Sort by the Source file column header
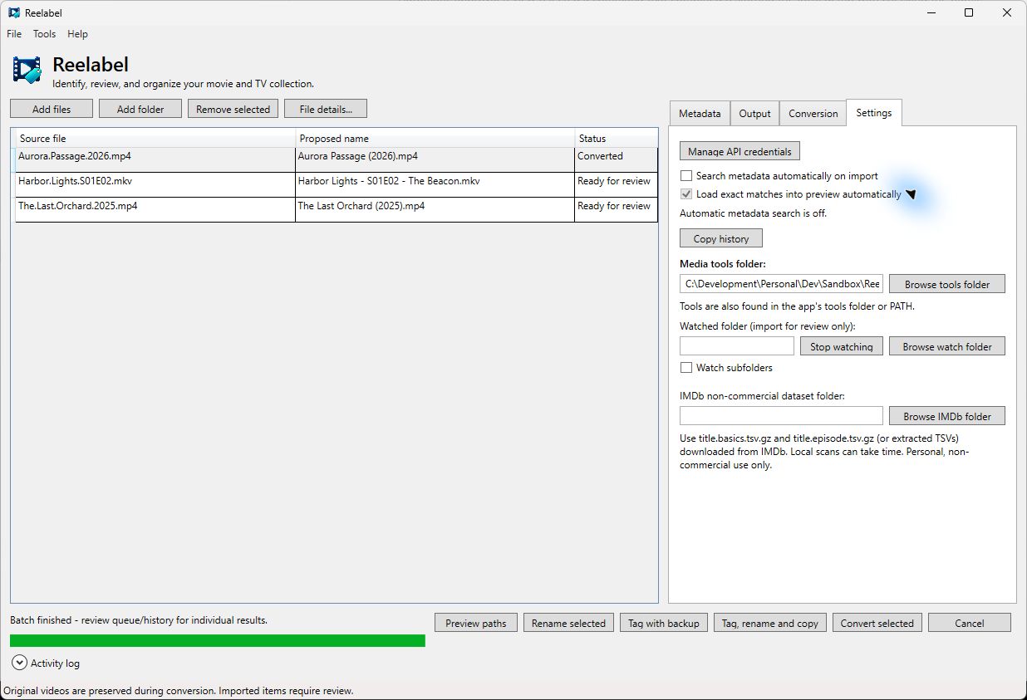Screen dimensions: 1027x700 [155, 139]
